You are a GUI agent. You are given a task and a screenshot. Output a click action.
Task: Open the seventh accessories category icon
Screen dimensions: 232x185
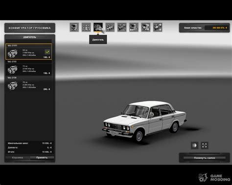pos(146,27)
